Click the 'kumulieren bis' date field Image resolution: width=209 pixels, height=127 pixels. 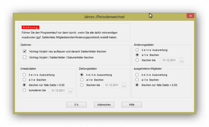click(x=59, y=91)
